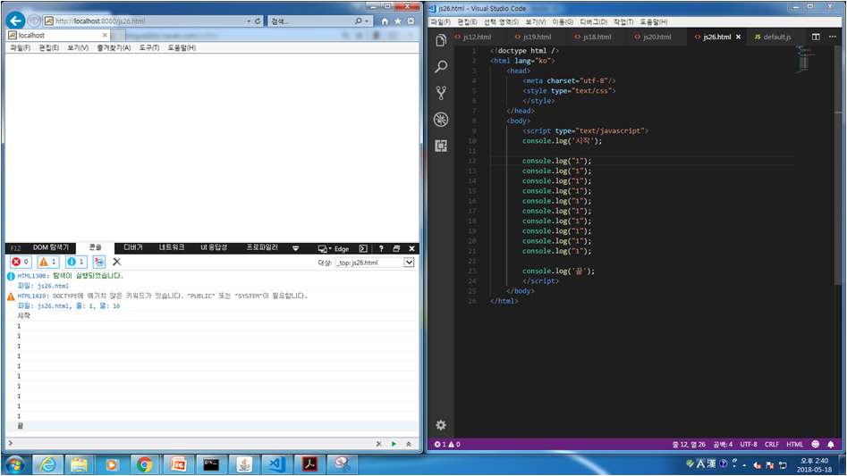Open IE Tools gear icon
Image resolution: width=847 pixels, height=476 pixels.
(x=411, y=21)
